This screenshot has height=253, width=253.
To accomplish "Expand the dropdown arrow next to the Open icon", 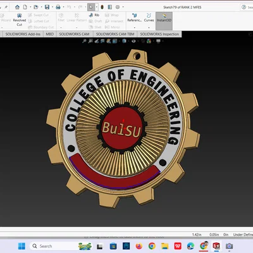I will [x=41, y=7].
